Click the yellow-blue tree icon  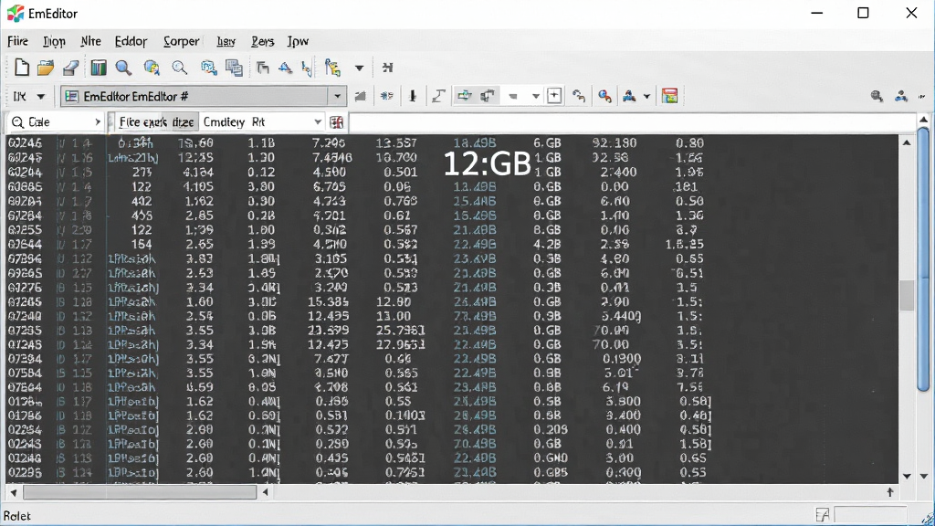click(332, 68)
